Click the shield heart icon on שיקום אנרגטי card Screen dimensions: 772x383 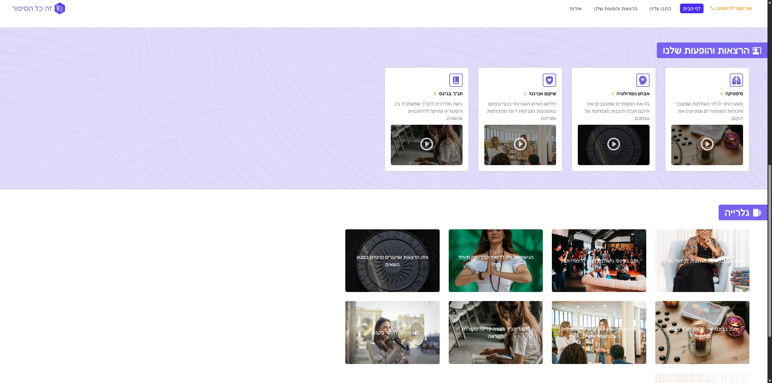click(549, 80)
